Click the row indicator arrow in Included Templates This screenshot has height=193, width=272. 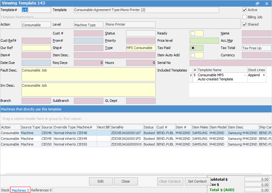click(191, 75)
